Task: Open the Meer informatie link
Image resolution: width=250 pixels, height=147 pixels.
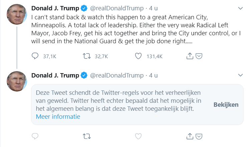Action: click(x=58, y=117)
